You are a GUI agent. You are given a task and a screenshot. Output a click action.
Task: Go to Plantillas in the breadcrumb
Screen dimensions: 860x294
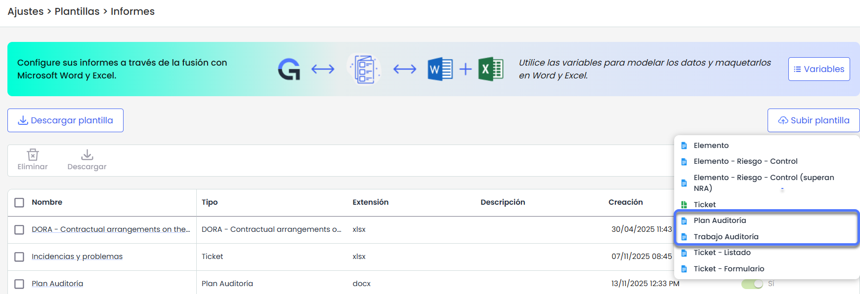click(77, 11)
